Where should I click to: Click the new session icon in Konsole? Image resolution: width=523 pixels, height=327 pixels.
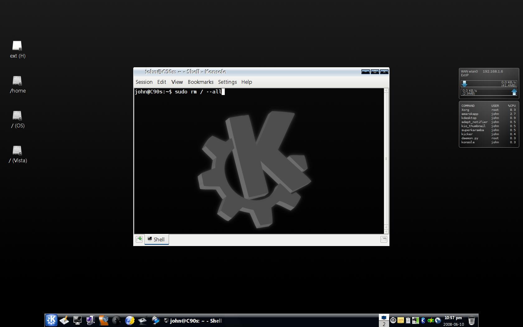(x=139, y=239)
